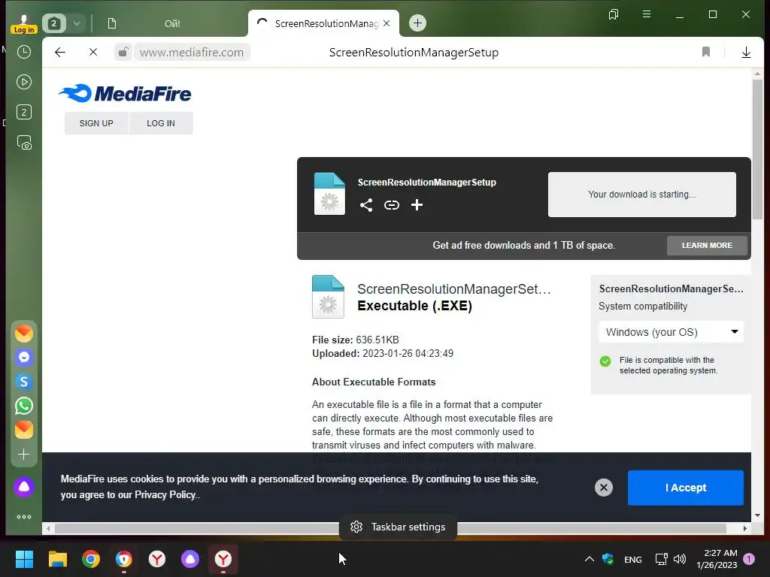The image size is (770, 577).
Task: Open Google Chrome from the taskbar
Action: point(91,559)
